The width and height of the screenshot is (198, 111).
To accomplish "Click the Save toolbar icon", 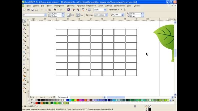I will point(32,10).
